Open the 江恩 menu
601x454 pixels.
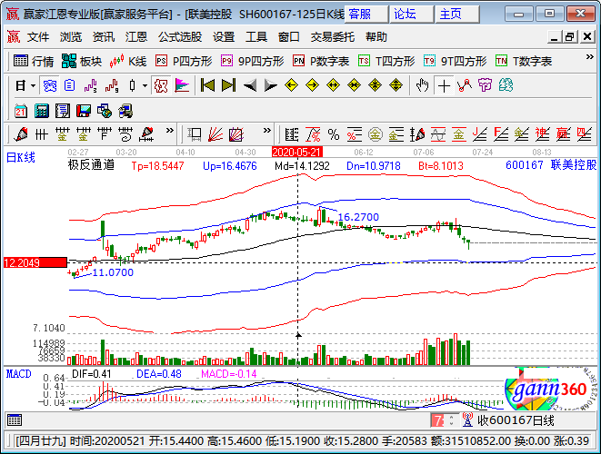pos(136,37)
